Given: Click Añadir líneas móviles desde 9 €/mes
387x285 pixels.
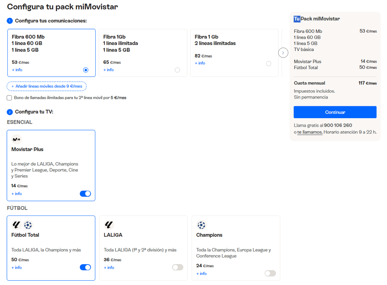Looking at the screenshot, I should 46,87.
